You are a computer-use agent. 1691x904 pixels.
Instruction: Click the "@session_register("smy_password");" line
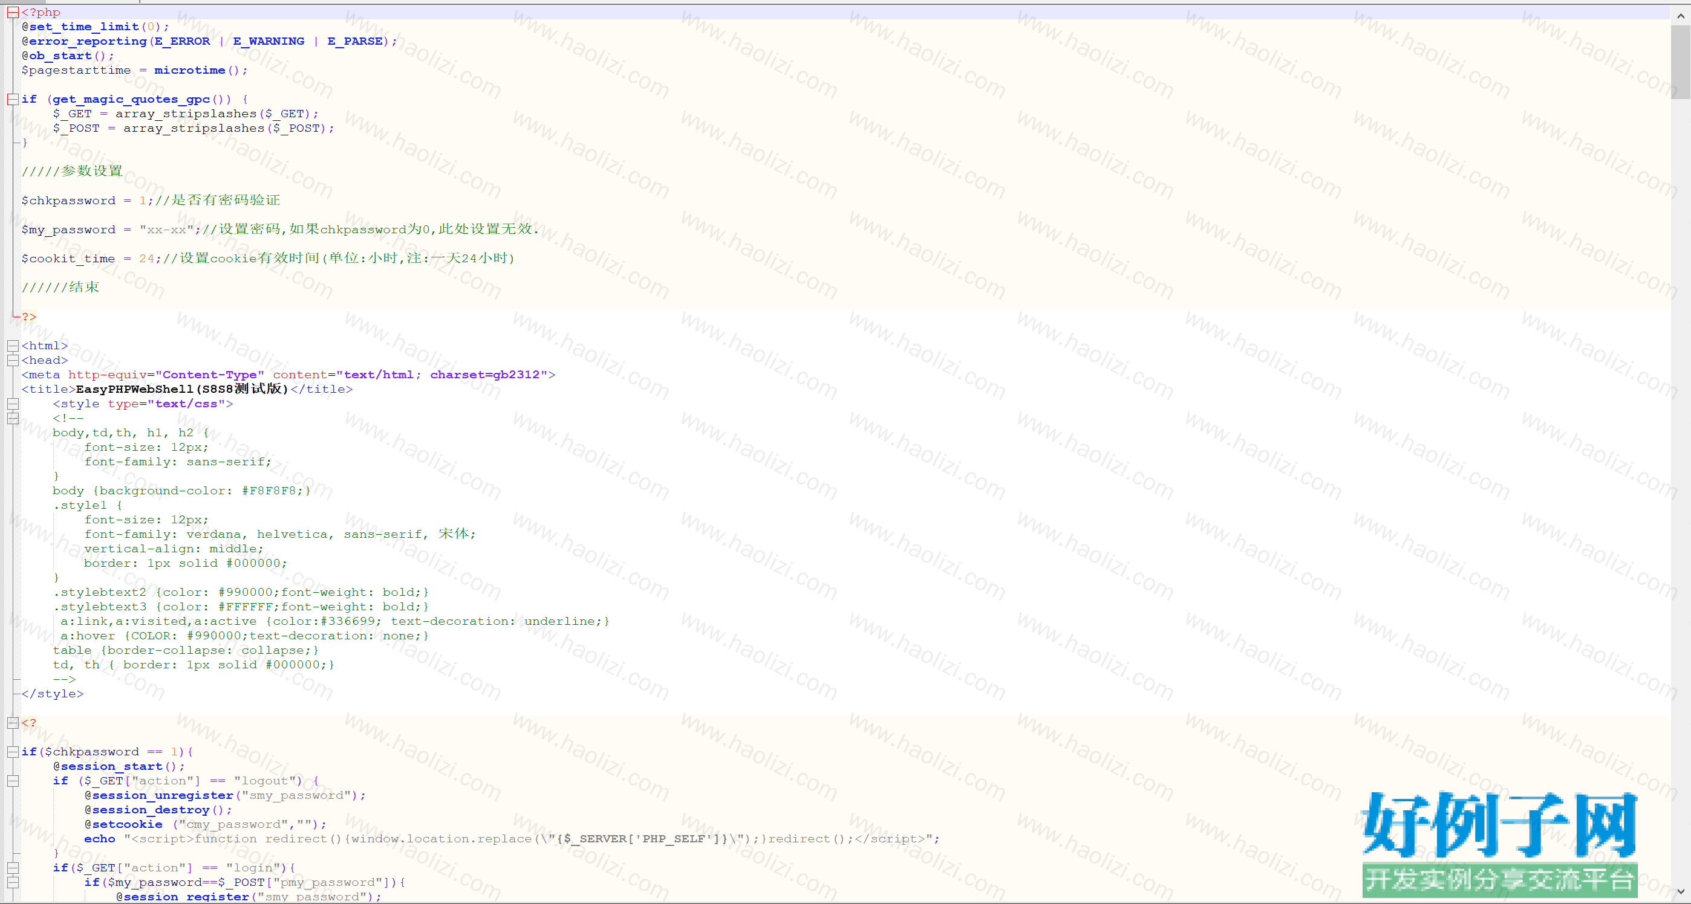[249, 897]
